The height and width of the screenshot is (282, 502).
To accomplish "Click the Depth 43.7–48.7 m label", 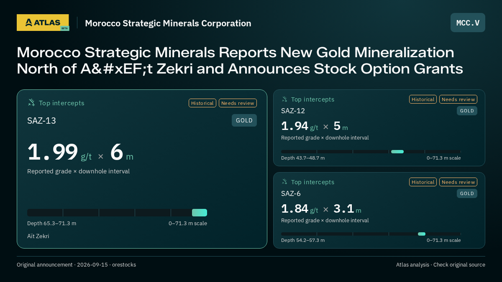I will [x=303, y=158].
